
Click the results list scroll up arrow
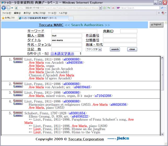[x=162, y=58]
